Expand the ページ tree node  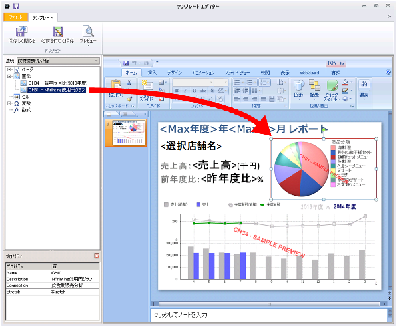pos(9,69)
